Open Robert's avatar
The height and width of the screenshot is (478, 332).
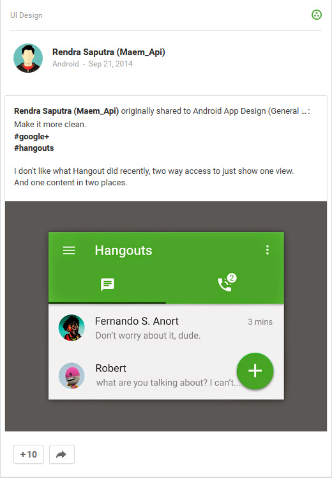pos(72,376)
